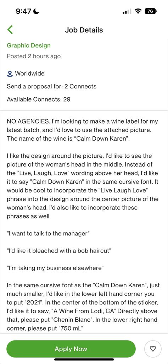The image size is (168, 364).
Task: Tap the Job Details title
Action: [84, 30]
